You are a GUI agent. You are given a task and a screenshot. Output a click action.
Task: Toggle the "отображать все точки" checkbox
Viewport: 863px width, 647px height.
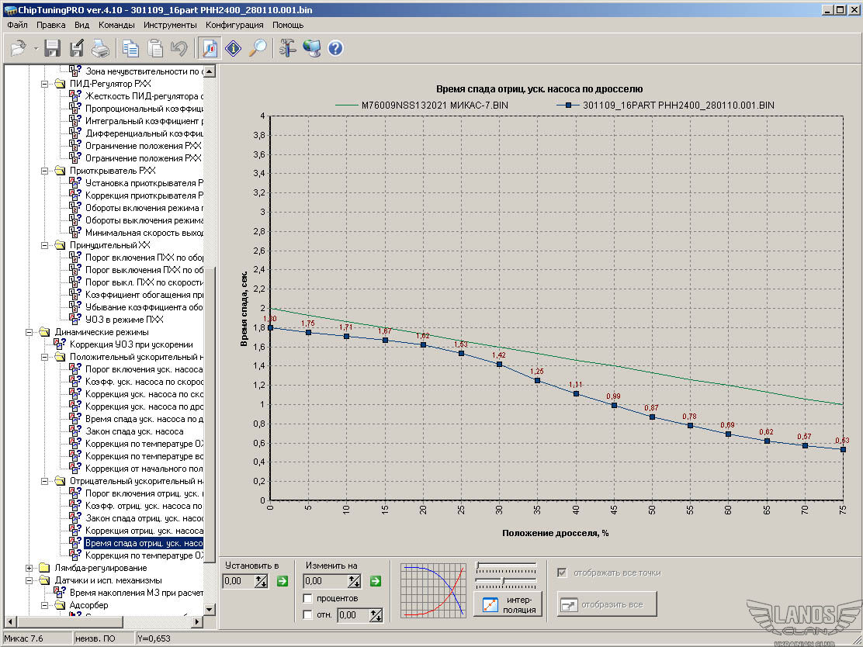[x=562, y=573]
